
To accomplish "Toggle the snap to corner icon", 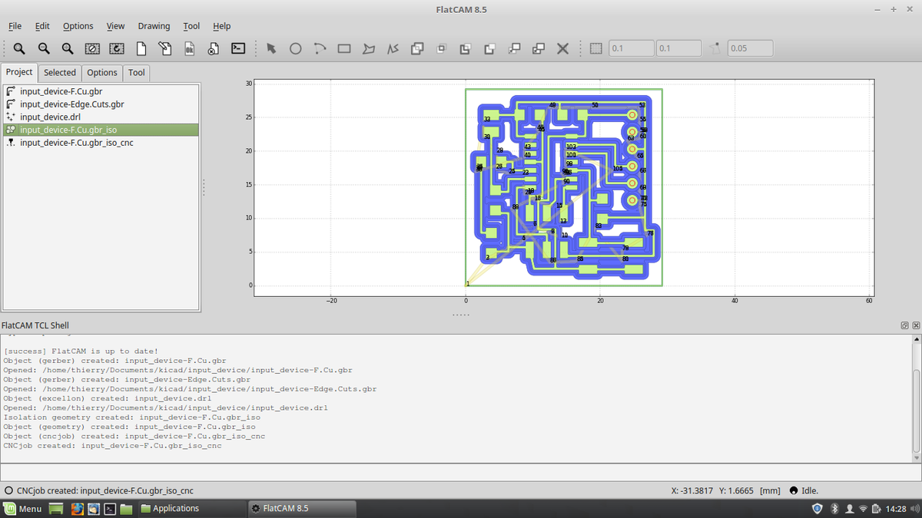I will click(x=715, y=48).
